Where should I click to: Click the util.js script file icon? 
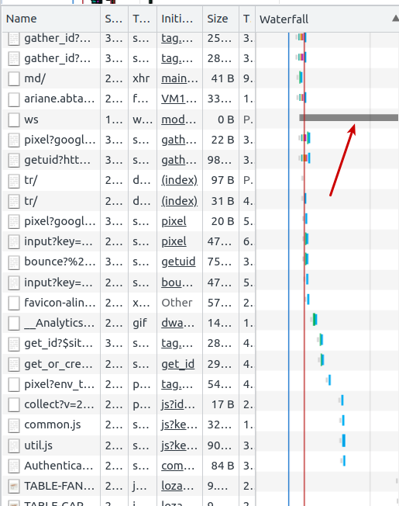pos(14,445)
